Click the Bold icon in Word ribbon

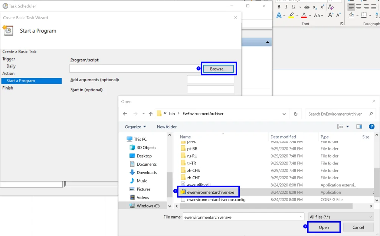pyautogui.click(x=279, y=7)
